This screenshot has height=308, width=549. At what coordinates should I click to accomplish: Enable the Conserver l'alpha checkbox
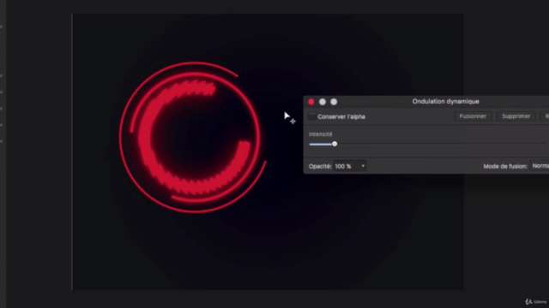coord(311,116)
